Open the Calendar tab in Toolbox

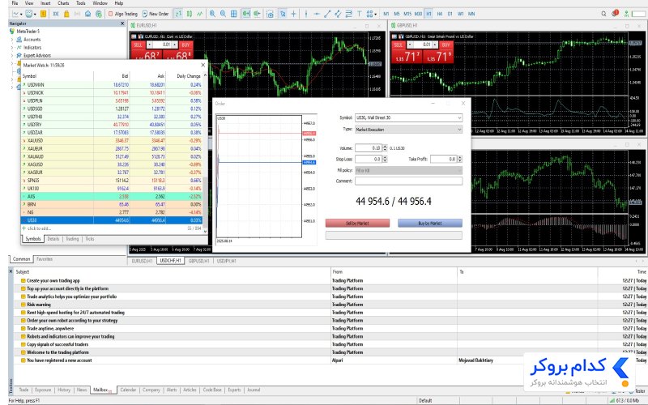pos(128,390)
